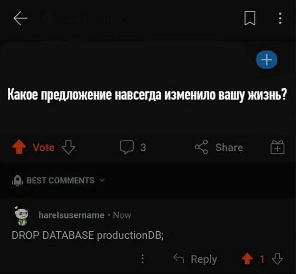Open the post overflow menu at top
The height and width of the screenshot is (274, 296).
pyautogui.click(x=280, y=18)
